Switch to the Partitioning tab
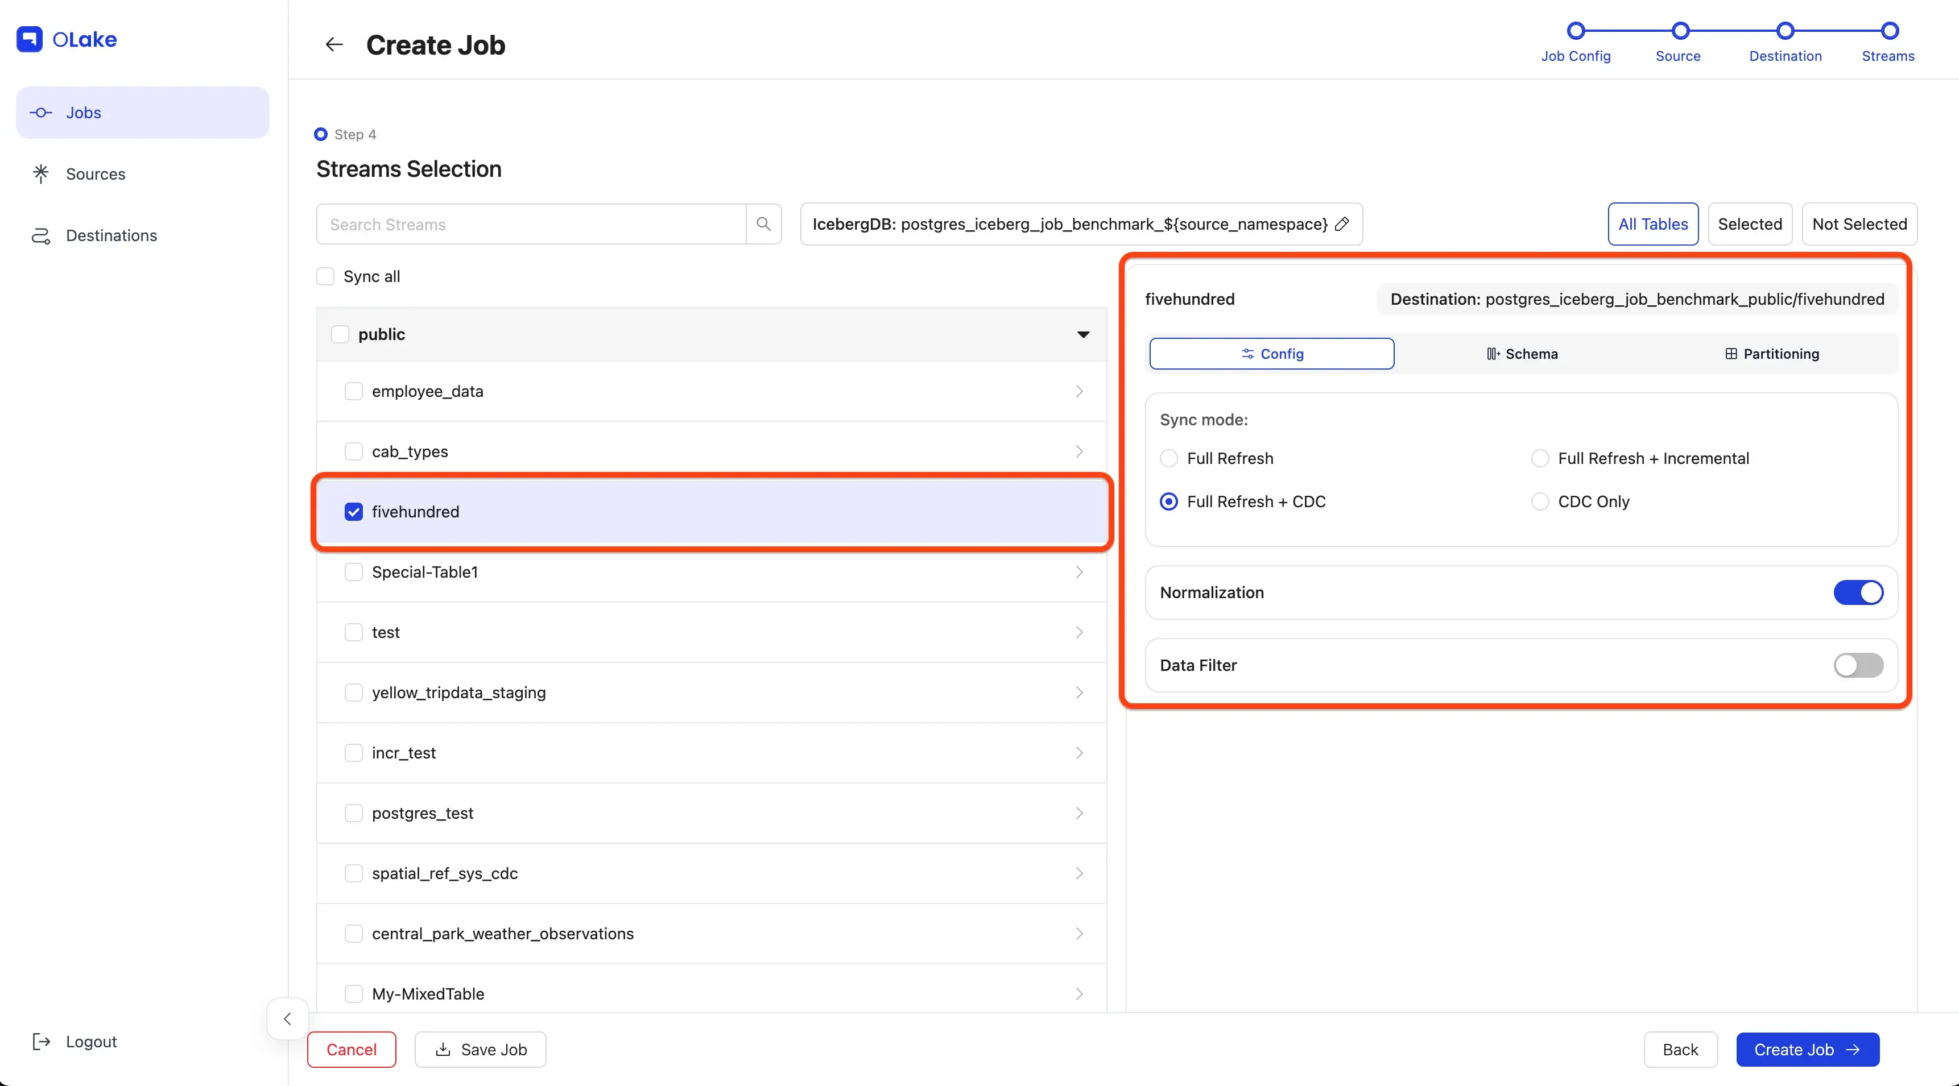 point(1771,354)
